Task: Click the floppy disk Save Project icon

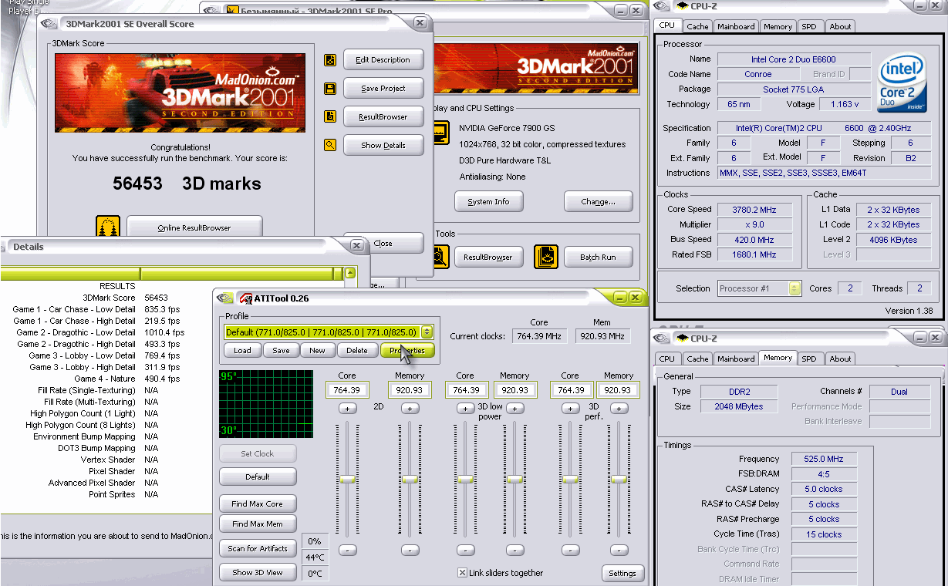Action: click(330, 89)
